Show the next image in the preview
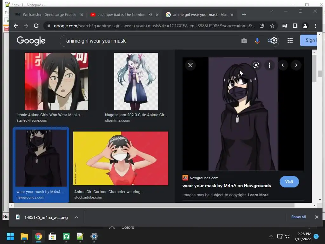Image resolution: width=325 pixels, height=244 pixels. pyautogui.click(x=296, y=65)
